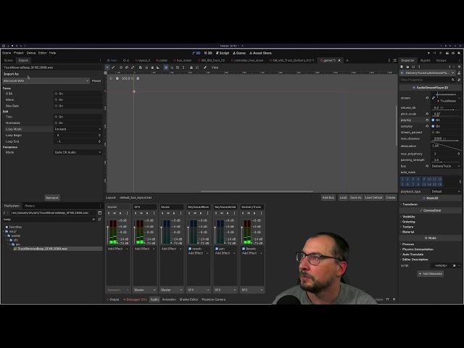The height and width of the screenshot is (348, 464).
Task: Open the playback_type dropdown
Action: 446,191
